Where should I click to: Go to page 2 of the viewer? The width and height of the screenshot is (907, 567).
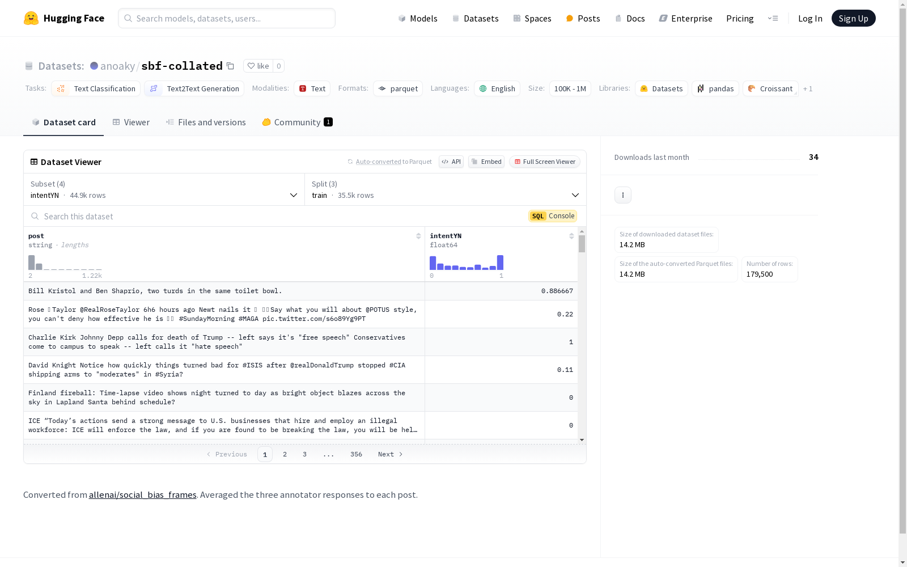click(285, 454)
